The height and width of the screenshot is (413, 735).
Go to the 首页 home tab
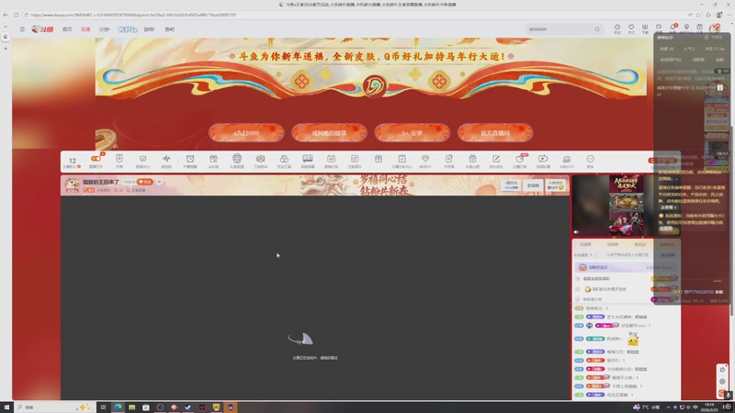pos(67,29)
